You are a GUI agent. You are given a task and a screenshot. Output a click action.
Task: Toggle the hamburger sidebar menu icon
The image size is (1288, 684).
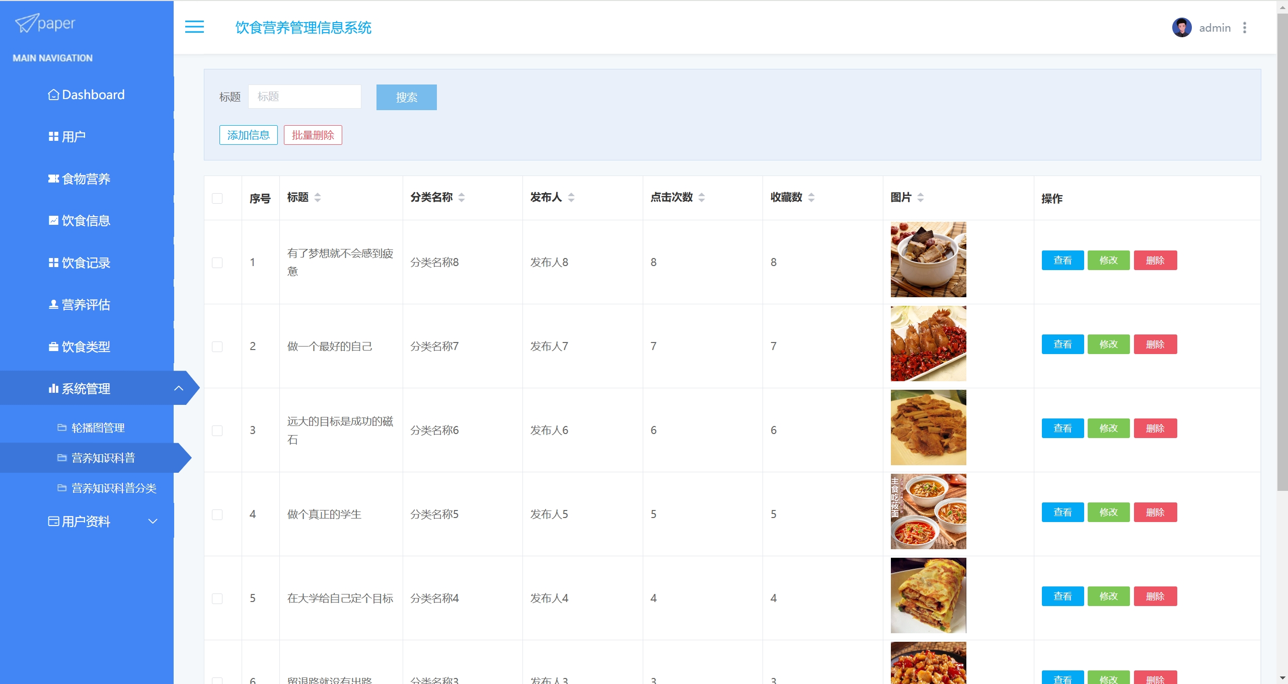pyautogui.click(x=194, y=27)
